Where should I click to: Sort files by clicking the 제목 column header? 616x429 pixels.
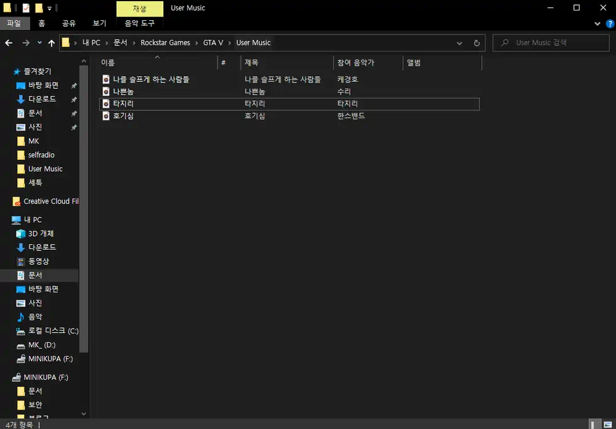pyautogui.click(x=252, y=62)
